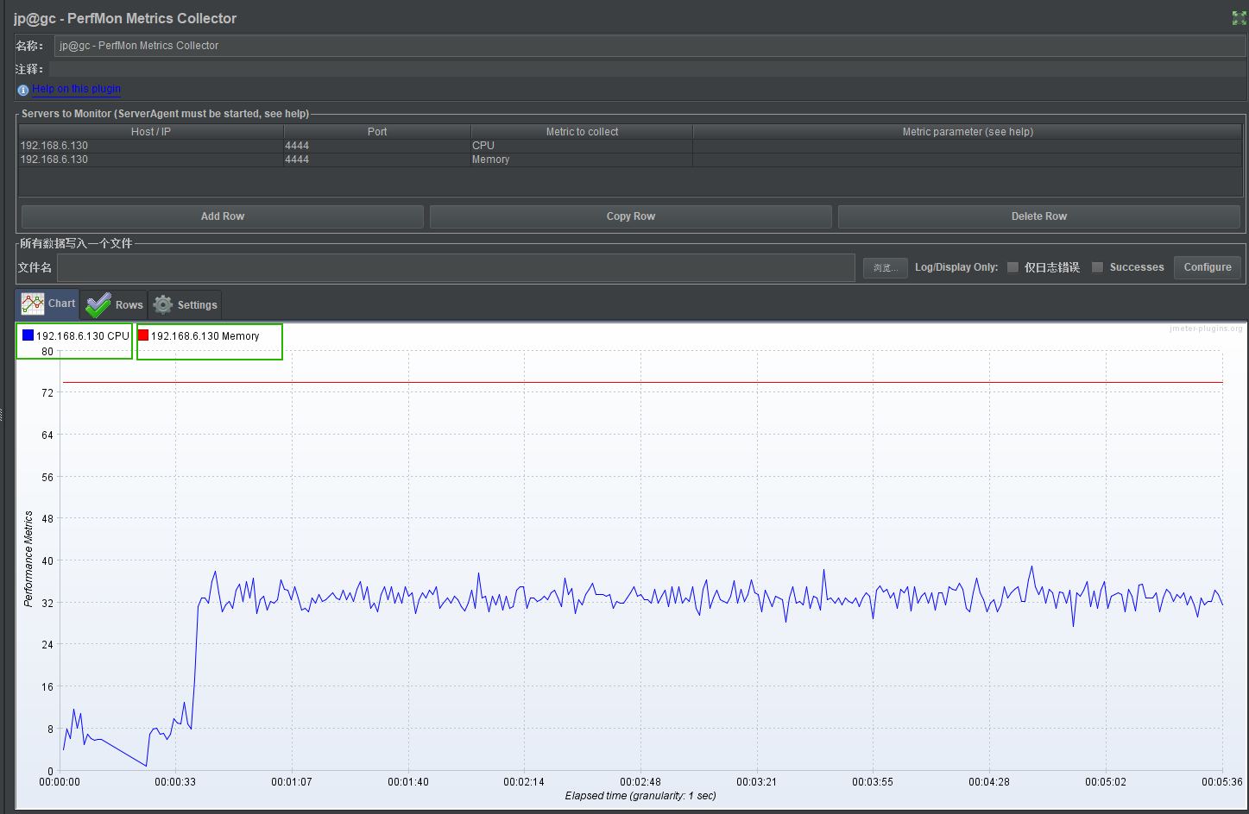Select the 192.168.6.130 host cell in CPU row
1249x814 pixels.
point(151,146)
